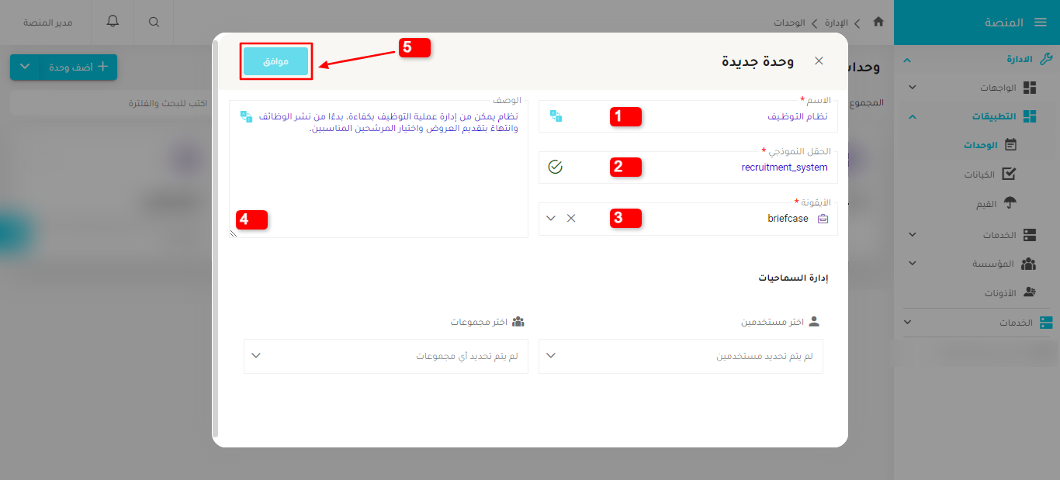1060x480 pixels.
Task: Open the لم يتم تحديد أي مجموعات dropdown
Action: point(386,356)
